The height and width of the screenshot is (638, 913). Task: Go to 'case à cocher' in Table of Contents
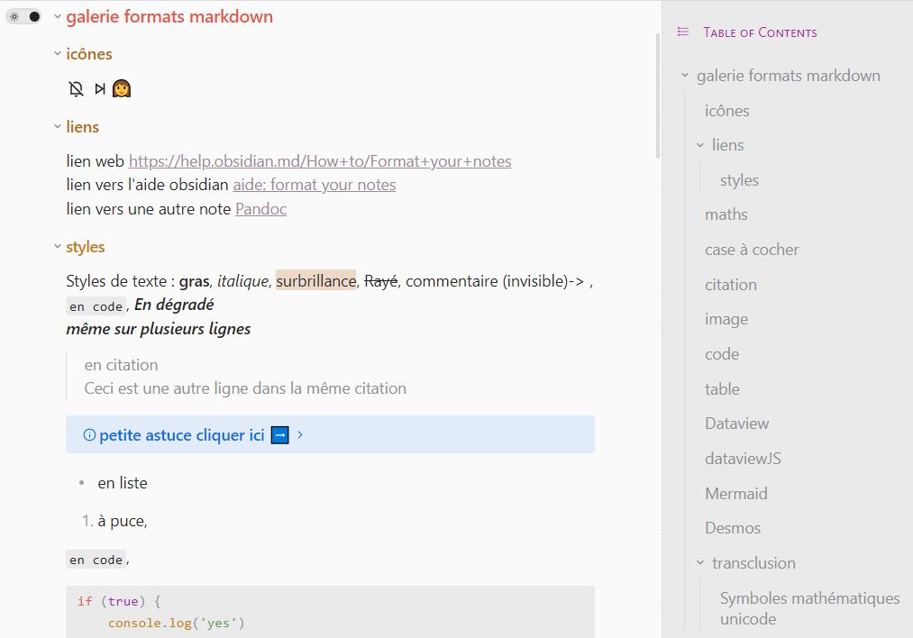(752, 250)
